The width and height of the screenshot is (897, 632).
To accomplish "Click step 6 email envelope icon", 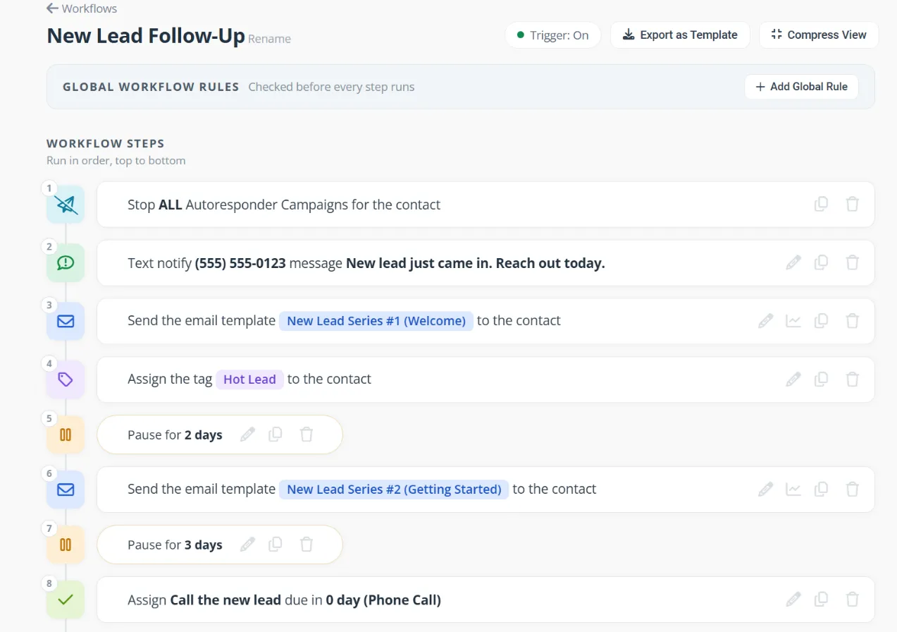I will (x=66, y=490).
